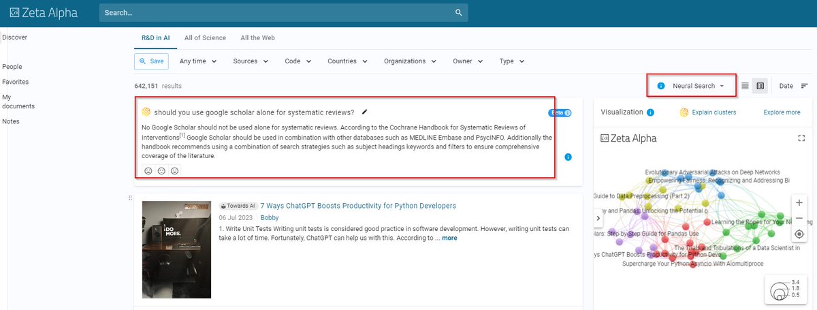Expand visualization to fullscreen

(801, 138)
